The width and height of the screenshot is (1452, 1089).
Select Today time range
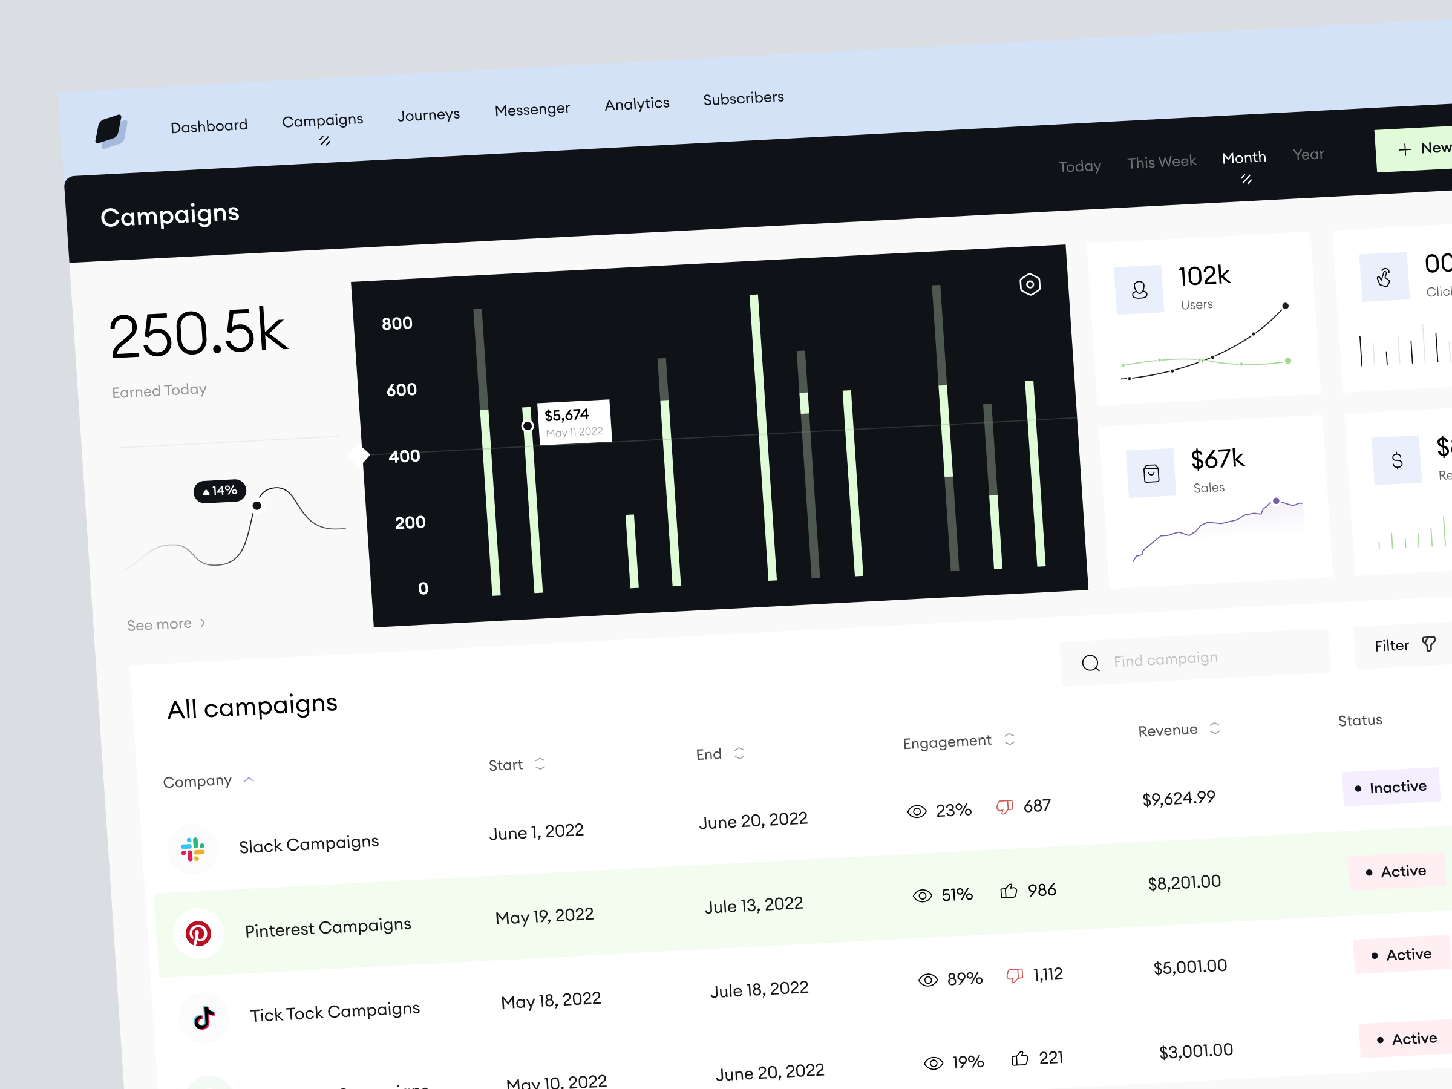click(x=1079, y=166)
